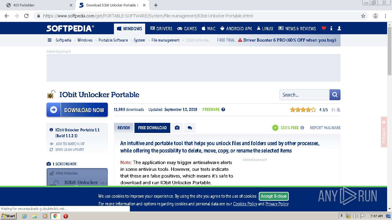Open the Drivers section
This screenshot has width=392, height=220.
pos(161,29)
